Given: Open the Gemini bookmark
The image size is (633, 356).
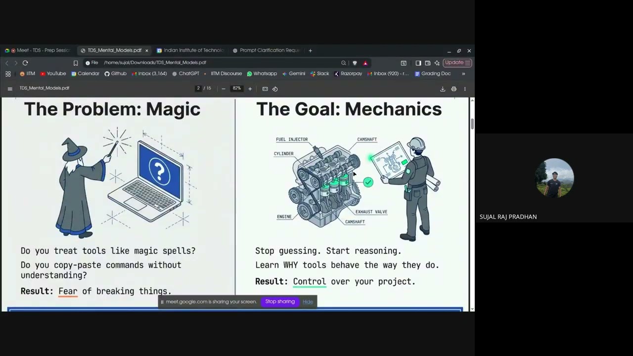Looking at the screenshot, I should 293,74.
